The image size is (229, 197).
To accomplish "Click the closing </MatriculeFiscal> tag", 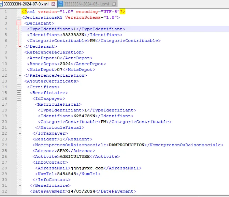I will (x=60, y=127).
